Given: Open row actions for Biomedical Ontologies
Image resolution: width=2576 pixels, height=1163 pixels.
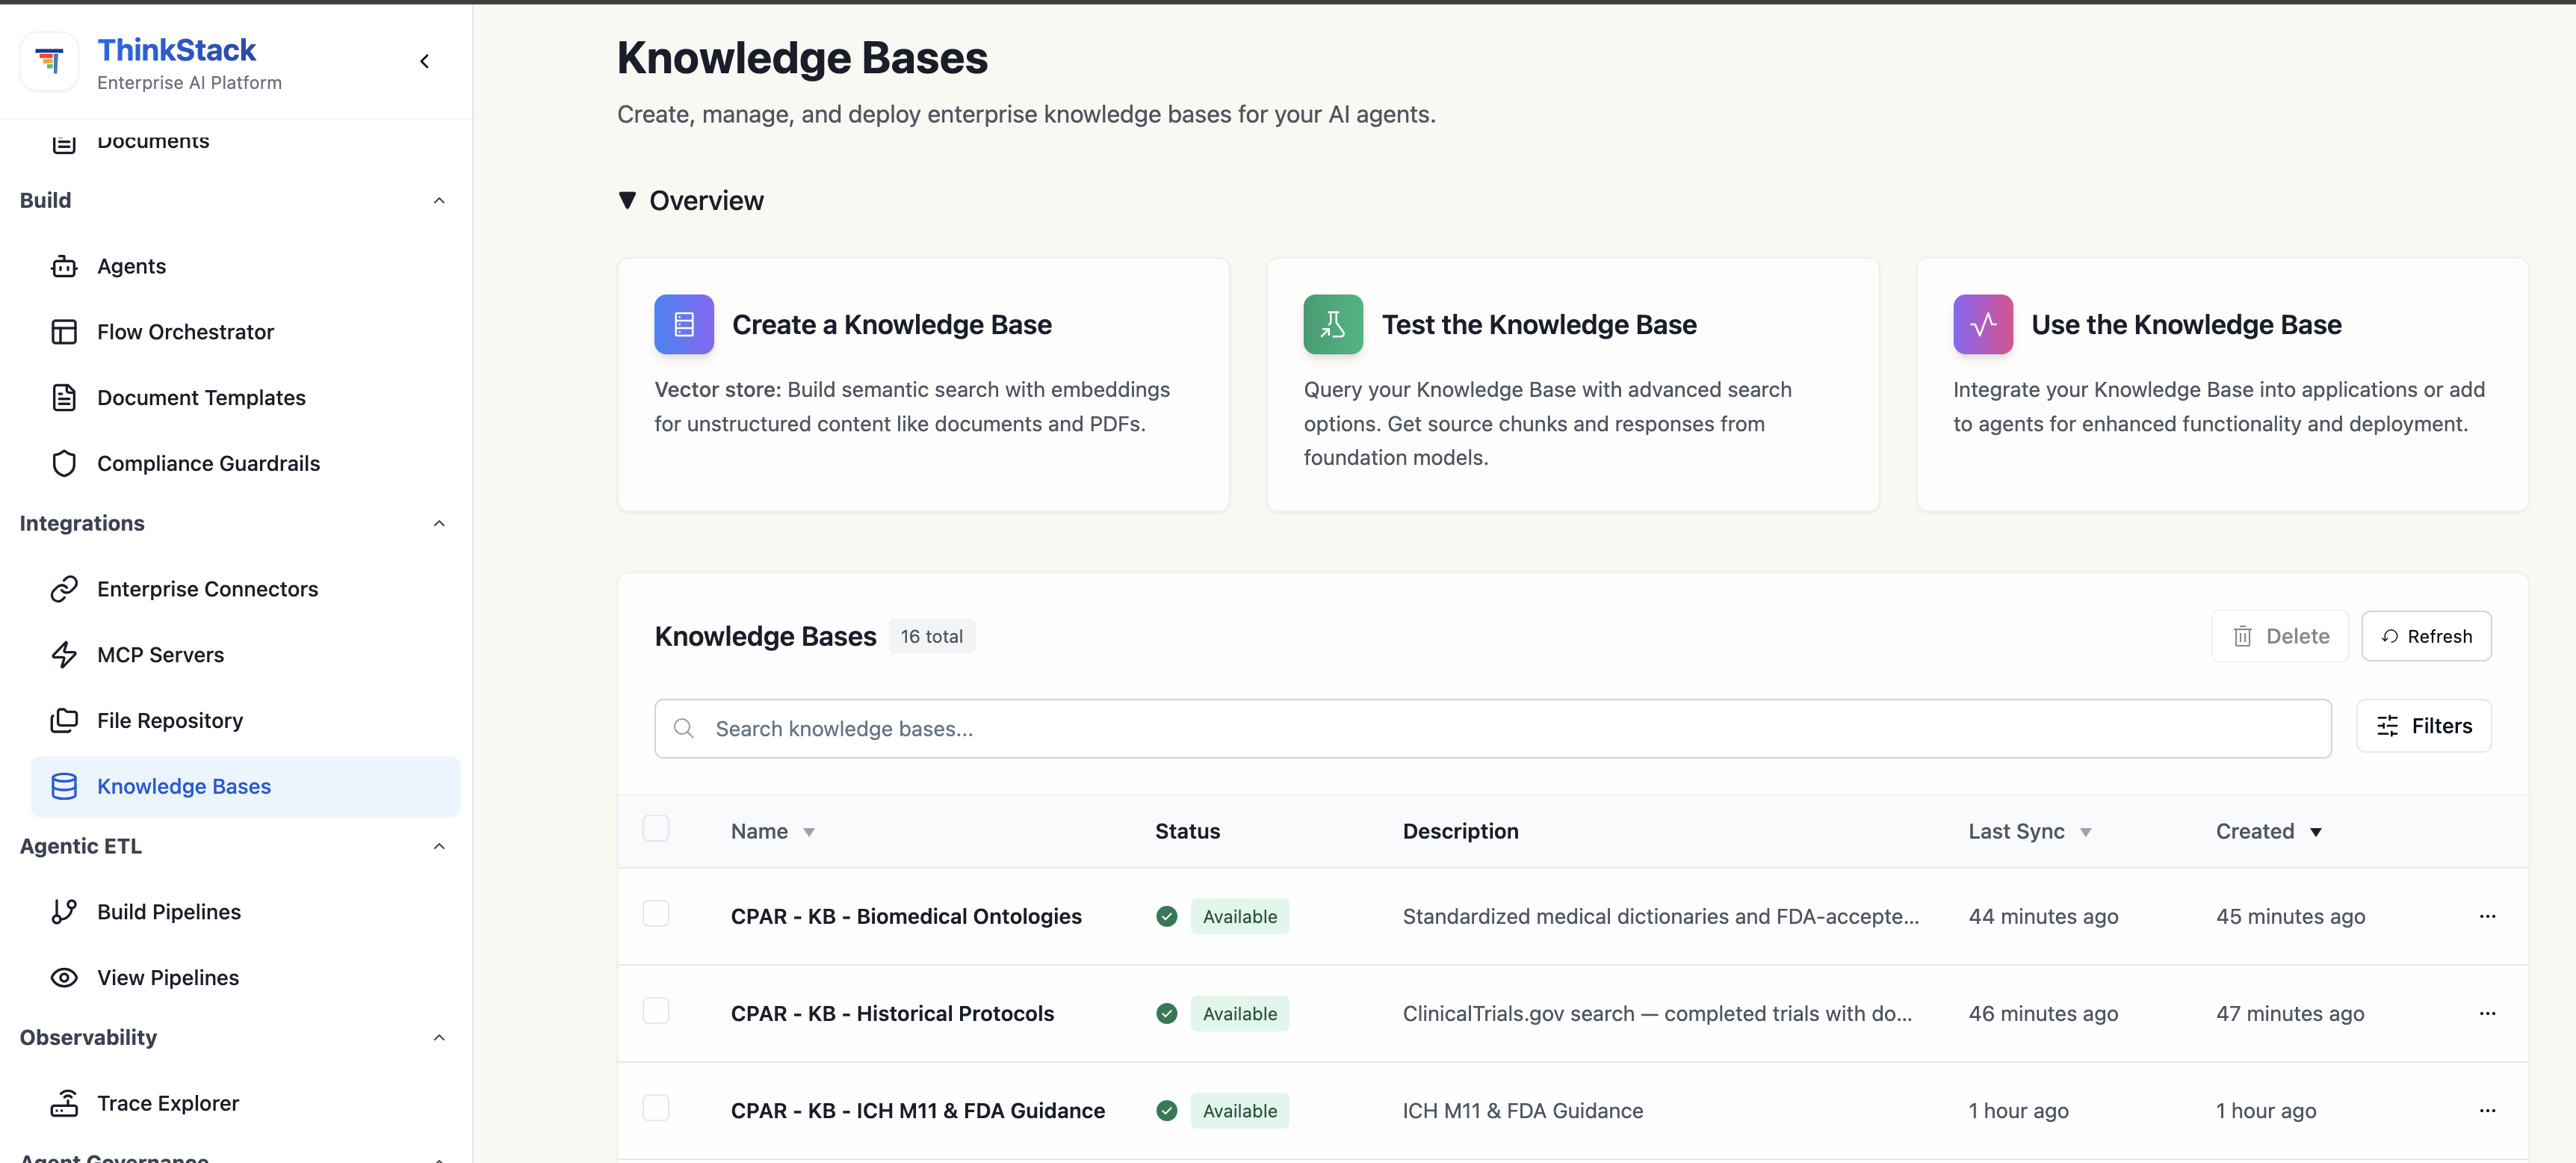Looking at the screenshot, I should click(x=2487, y=917).
